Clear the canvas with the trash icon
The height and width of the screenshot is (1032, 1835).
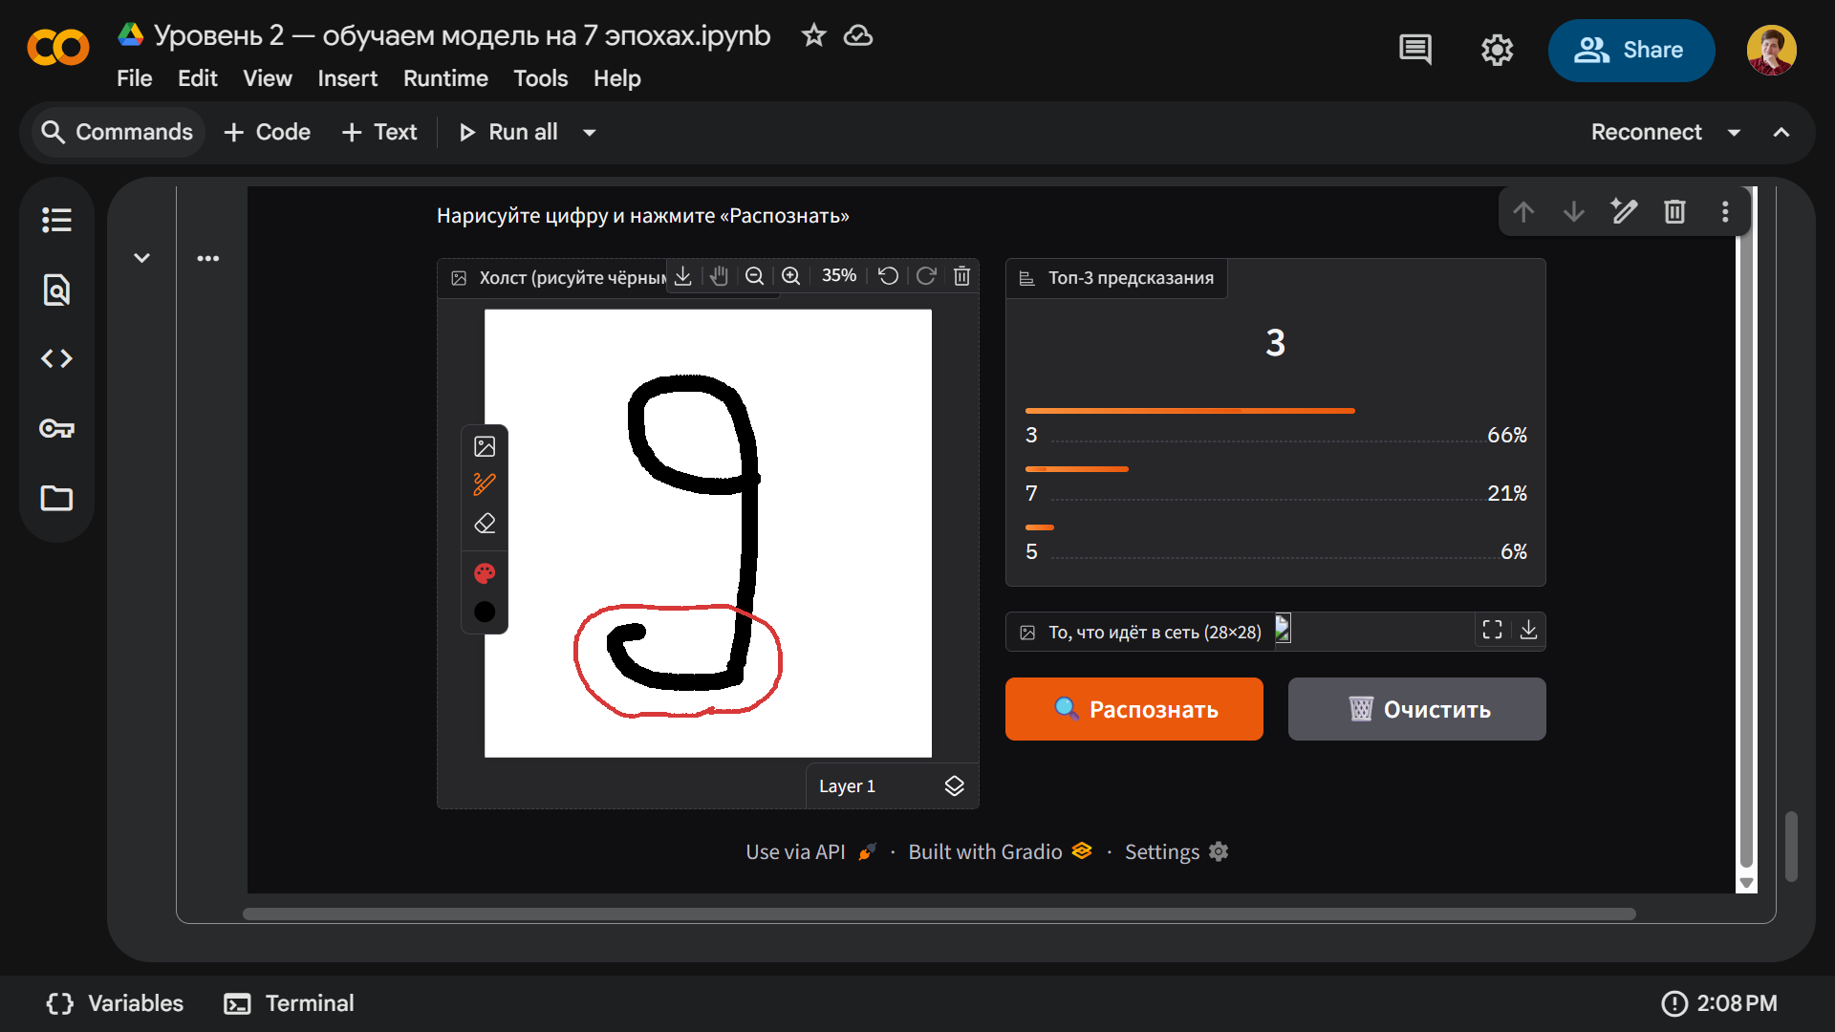click(x=961, y=275)
